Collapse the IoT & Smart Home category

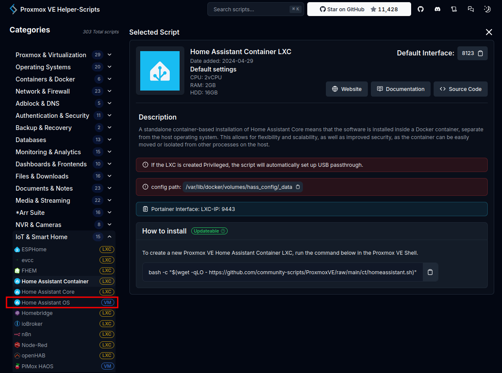point(109,237)
